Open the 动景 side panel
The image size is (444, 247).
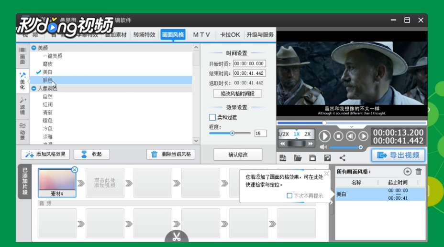22,131
